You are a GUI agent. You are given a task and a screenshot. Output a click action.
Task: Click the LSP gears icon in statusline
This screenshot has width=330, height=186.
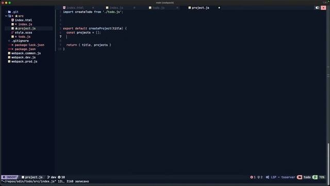268,177
